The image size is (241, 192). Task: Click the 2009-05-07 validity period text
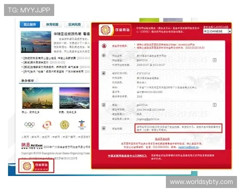point(151,65)
